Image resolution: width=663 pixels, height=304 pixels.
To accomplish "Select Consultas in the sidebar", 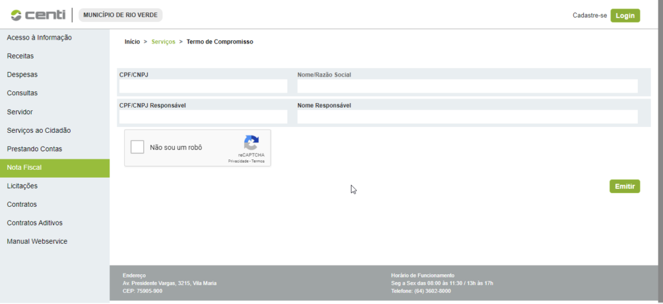I will [x=23, y=93].
